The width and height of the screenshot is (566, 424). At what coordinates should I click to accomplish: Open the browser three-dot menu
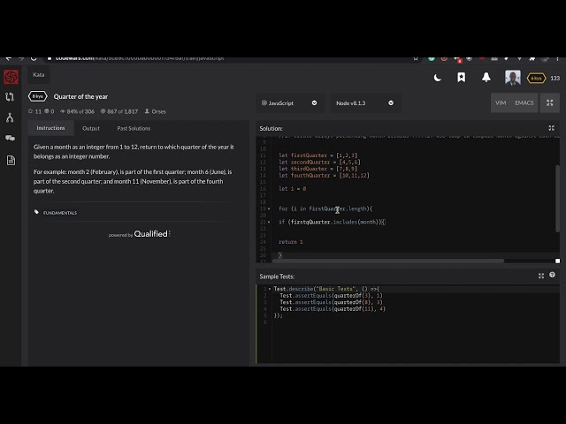[557, 59]
